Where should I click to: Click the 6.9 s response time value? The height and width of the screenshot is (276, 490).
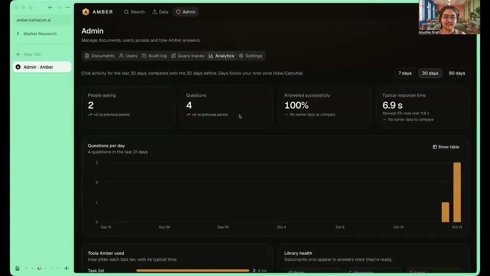tap(392, 105)
